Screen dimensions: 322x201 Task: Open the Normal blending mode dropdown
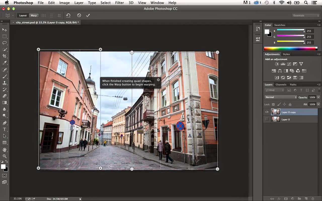tap(281, 97)
